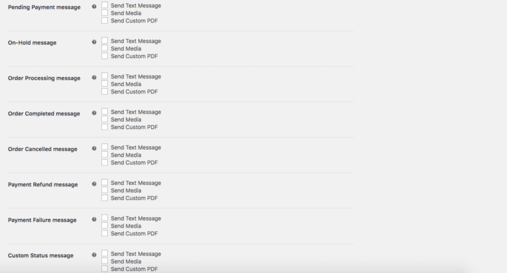Open help tooltip for Order Completed message

tap(94, 113)
